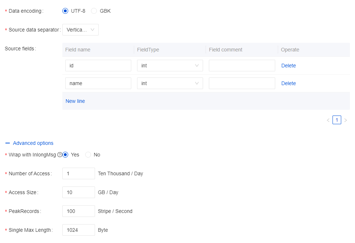Delete the id field row
355x243 pixels.
[x=288, y=66]
